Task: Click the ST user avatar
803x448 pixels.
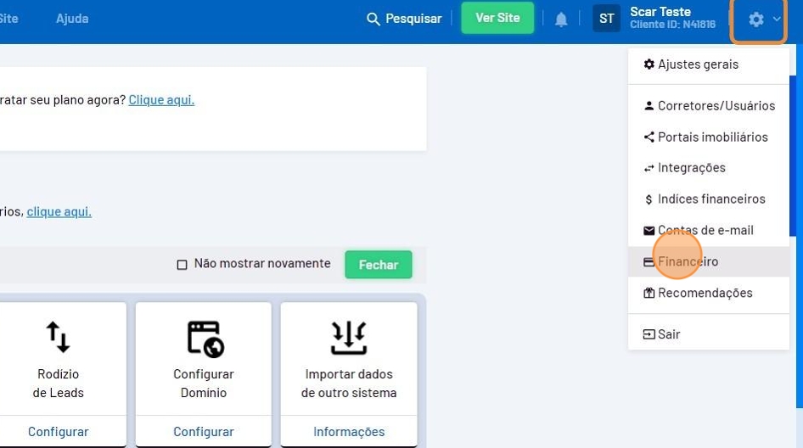Action: (606, 19)
